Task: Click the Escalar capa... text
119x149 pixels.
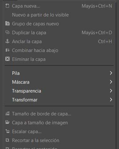Action: (27, 132)
